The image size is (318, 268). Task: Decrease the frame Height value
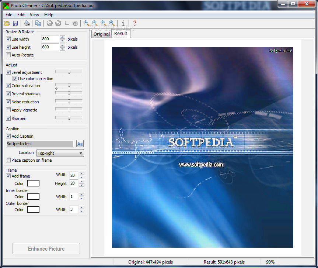coord(81,185)
